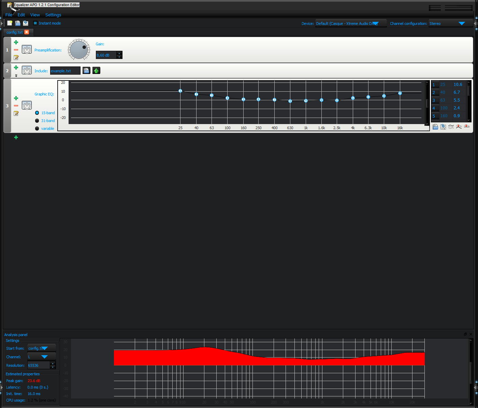Click the Preamplification gain dial
Viewport: 478px width, 408px height.
(x=79, y=50)
